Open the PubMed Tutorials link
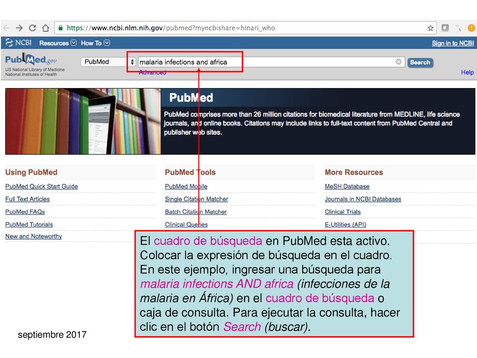Viewport: 477px width, 358px height. (29, 224)
